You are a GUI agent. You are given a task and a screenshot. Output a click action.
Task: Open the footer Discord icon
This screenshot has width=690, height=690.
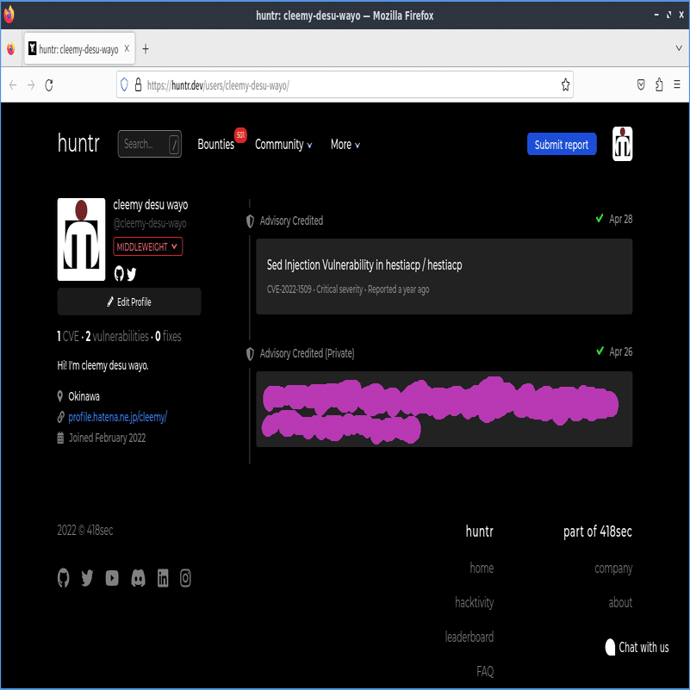[x=138, y=578]
